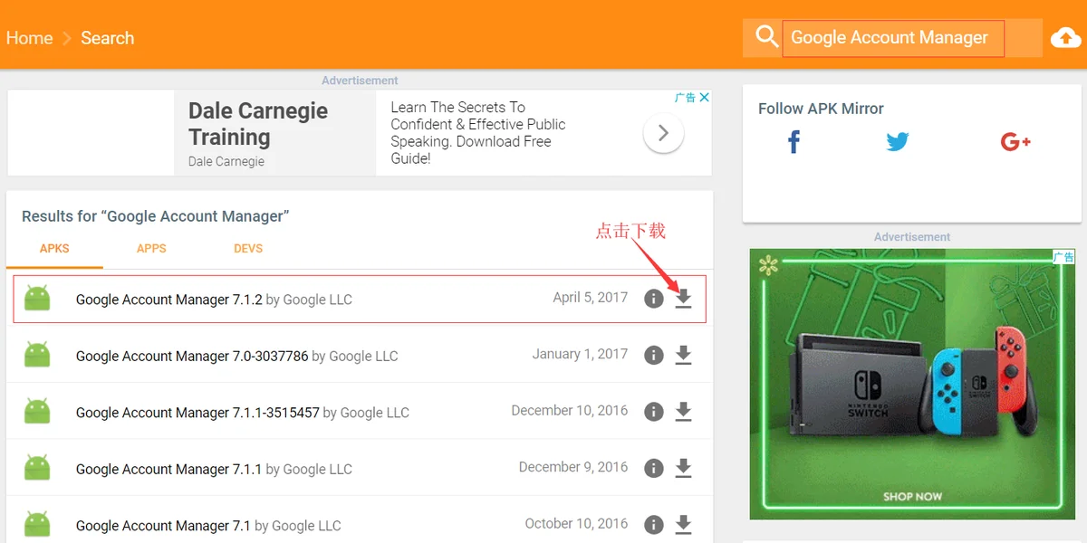Show info for the October 10, 2016 release
This screenshot has height=543, width=1087.
tap(654, 524)
